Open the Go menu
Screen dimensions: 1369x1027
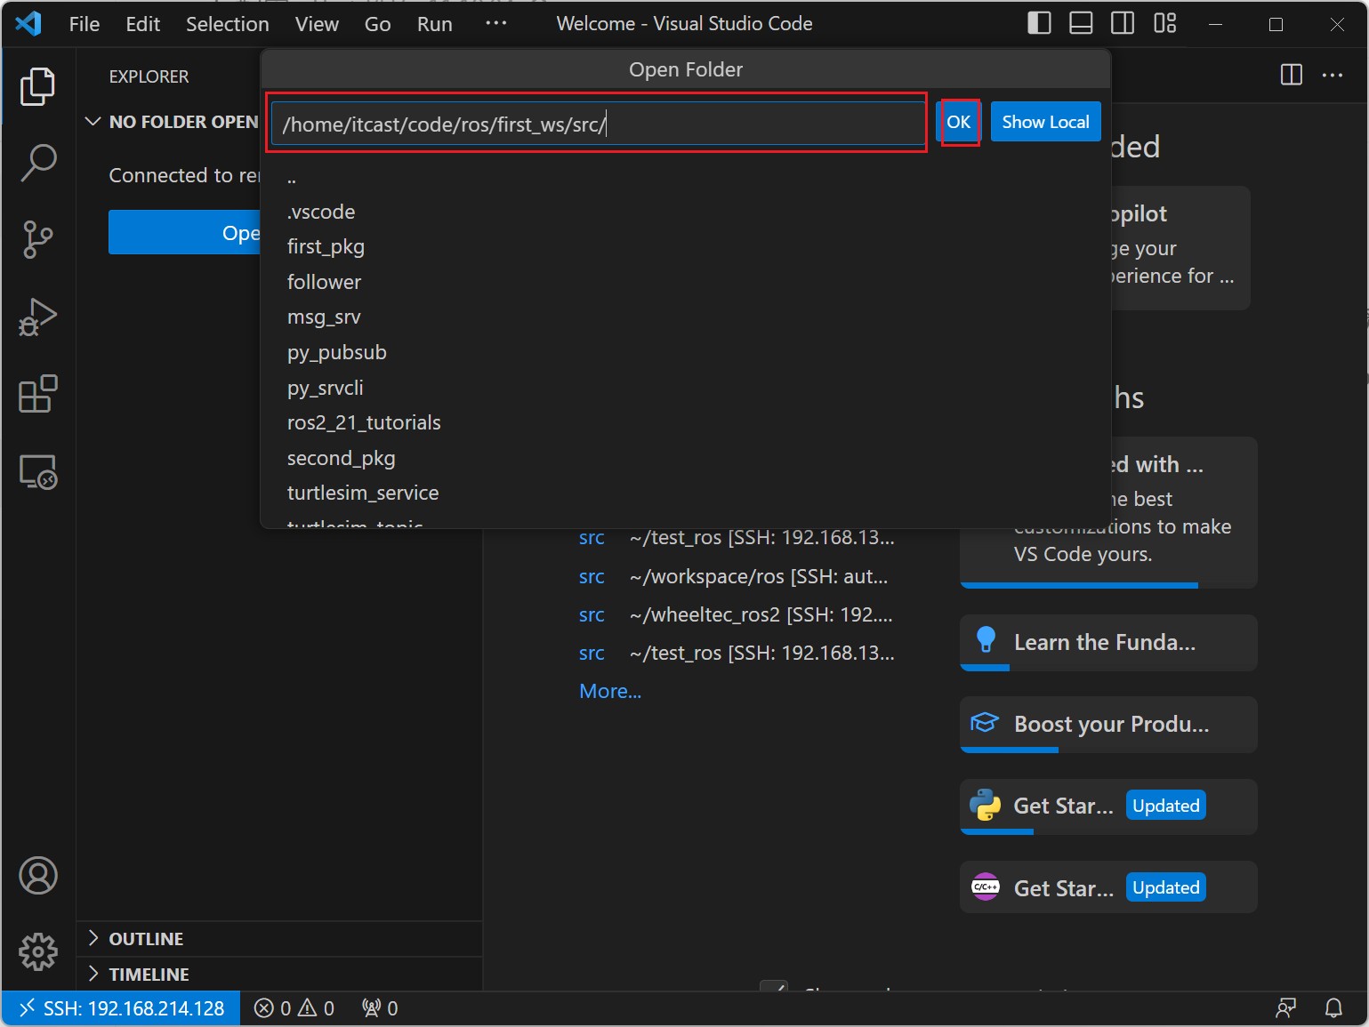[377, 24]
